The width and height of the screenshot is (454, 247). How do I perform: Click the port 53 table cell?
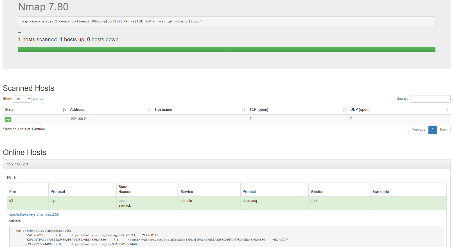click(x=28, y=203)
